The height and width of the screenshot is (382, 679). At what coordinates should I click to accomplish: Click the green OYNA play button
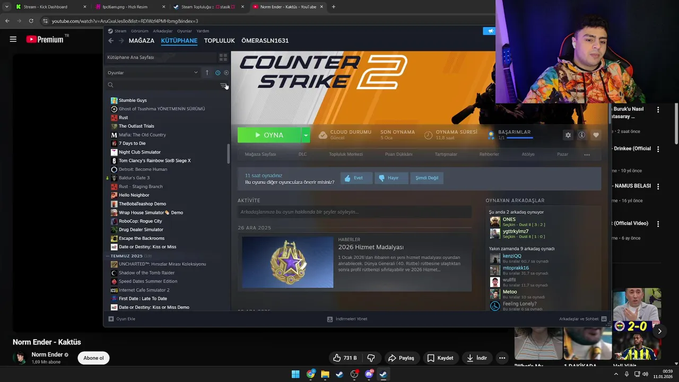[269, 135]
